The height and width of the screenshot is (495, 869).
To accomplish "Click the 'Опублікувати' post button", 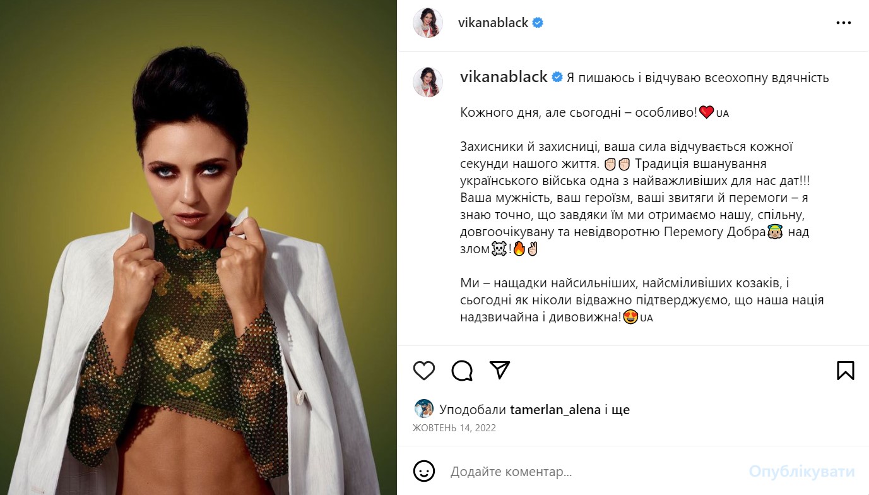I will tap(801, 471).
